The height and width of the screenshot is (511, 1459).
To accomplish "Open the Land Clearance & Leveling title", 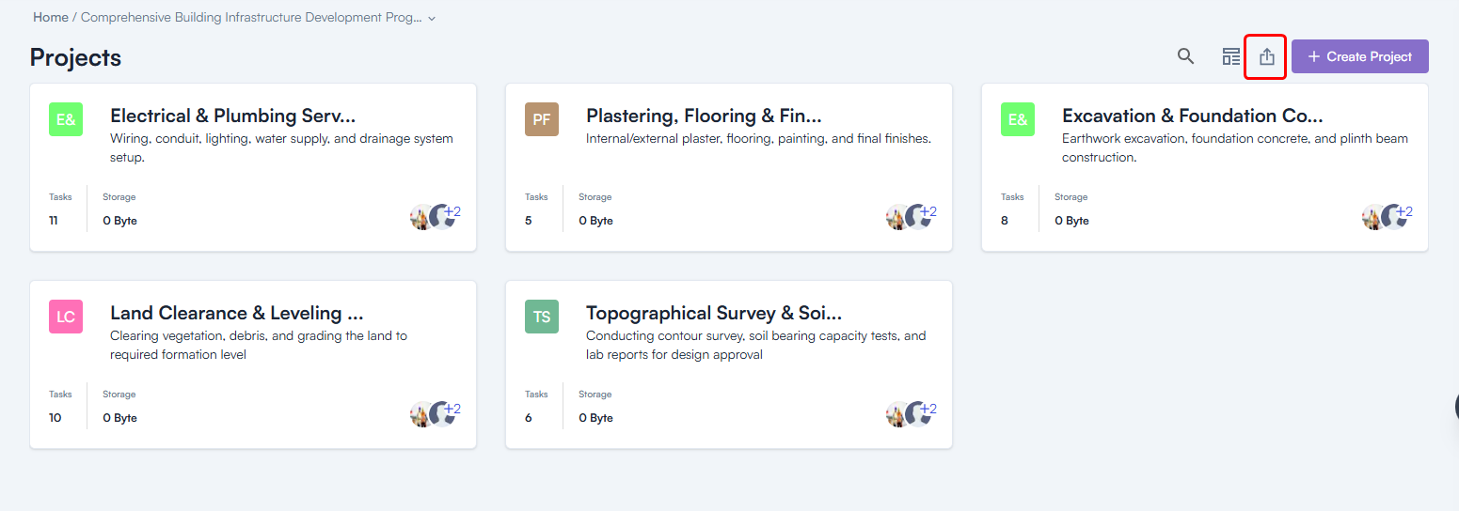I will (236, 313).
